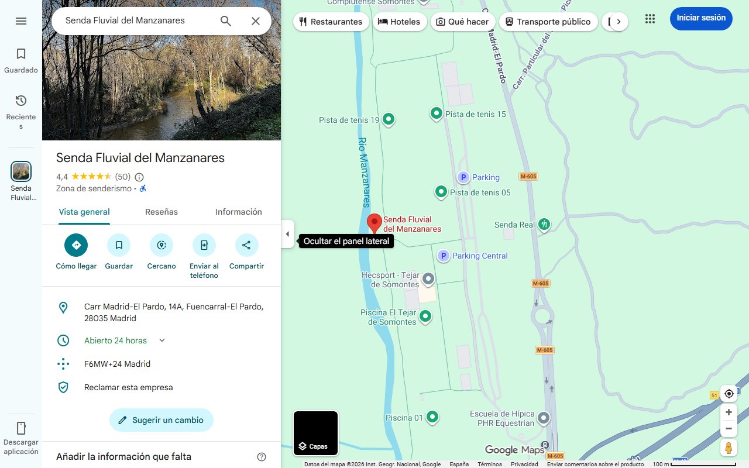Save this place with Guardar
749x468 pixels.
coord(119,245)
